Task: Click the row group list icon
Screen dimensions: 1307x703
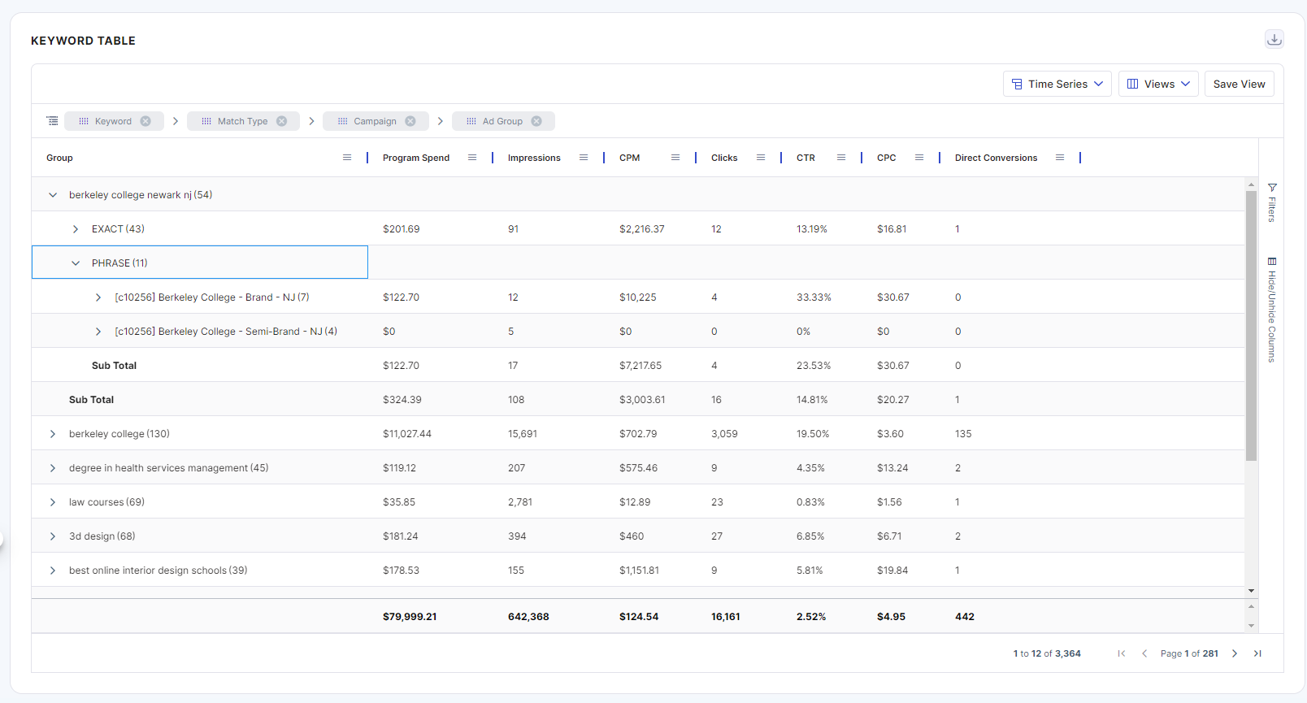Action: pyautogui.click(x=52, y=121)
